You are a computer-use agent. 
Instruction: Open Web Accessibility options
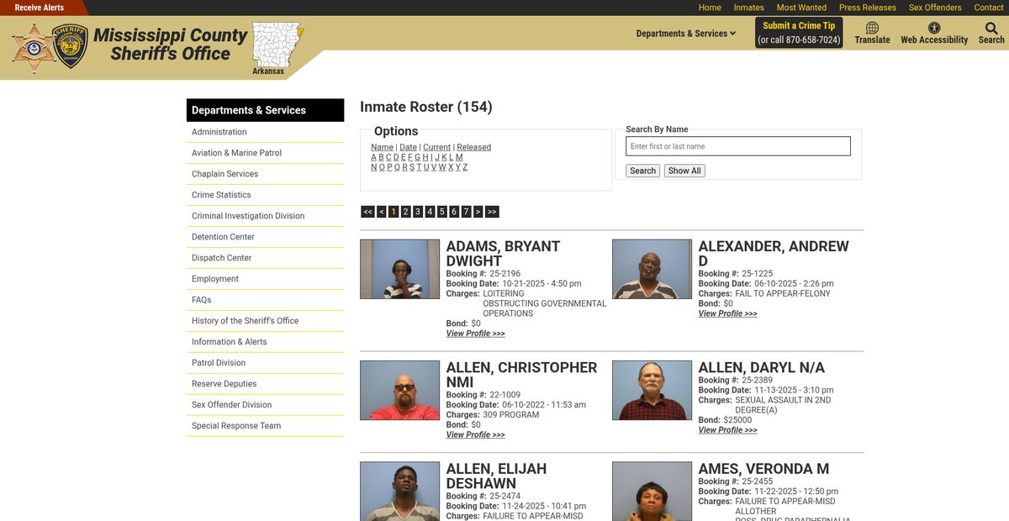click(x=934, y=33)
